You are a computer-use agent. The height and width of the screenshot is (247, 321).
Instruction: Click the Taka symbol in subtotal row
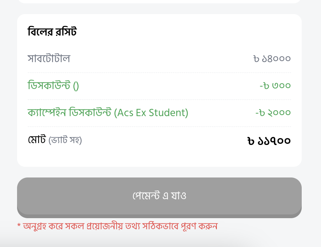(x=257, y=59)
